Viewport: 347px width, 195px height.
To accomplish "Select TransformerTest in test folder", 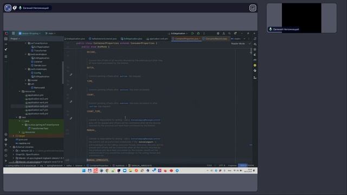I will [x=38, y=128].
